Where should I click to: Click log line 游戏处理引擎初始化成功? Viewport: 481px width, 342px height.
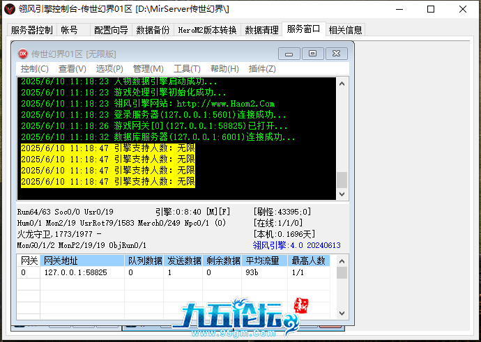123,92
